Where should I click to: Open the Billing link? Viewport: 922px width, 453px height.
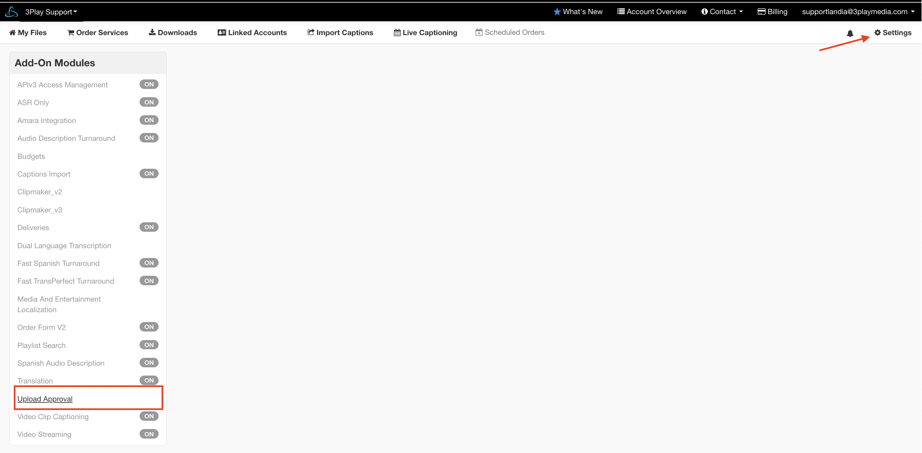773,11
